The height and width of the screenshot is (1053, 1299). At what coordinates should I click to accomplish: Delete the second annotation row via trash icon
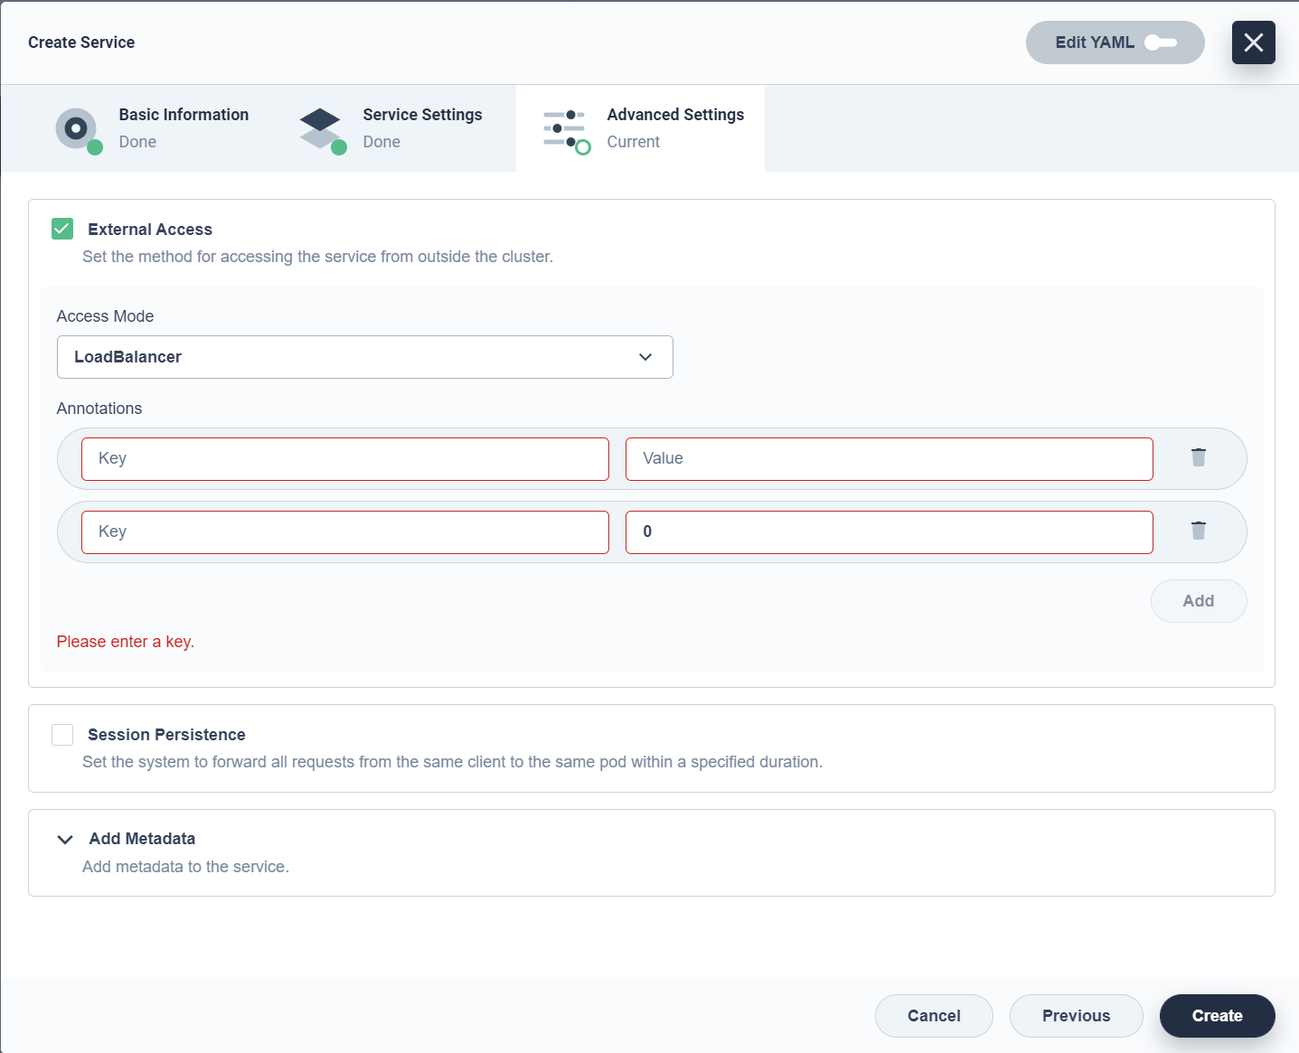(1199, 531)
